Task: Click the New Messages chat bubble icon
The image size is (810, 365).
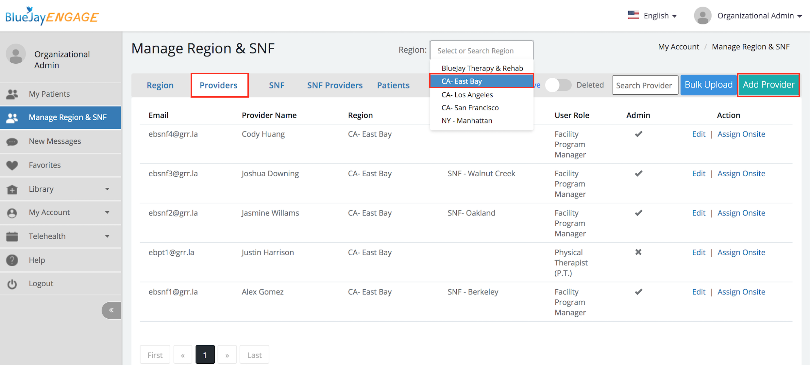Action: [12, 142]
